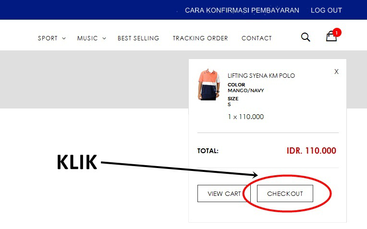Click the VIEW CART button
This screenshot has width=367, height=229.
click(x=224, y=193)
